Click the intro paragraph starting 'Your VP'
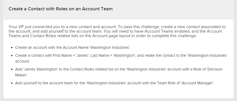 [117, 31]
